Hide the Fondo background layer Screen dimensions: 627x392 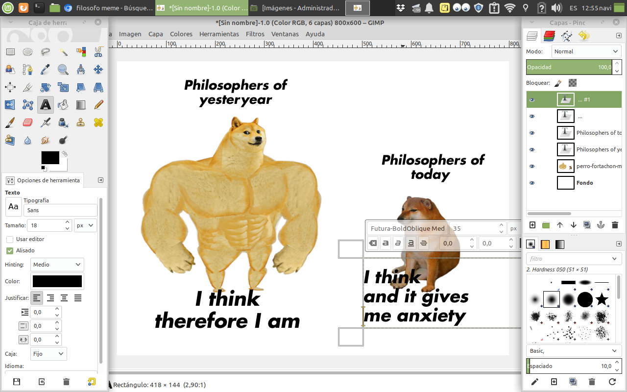[x=532, y=183]
